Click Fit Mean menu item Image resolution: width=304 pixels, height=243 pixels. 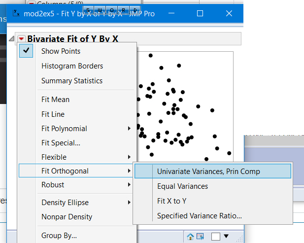tap(55, 100)
